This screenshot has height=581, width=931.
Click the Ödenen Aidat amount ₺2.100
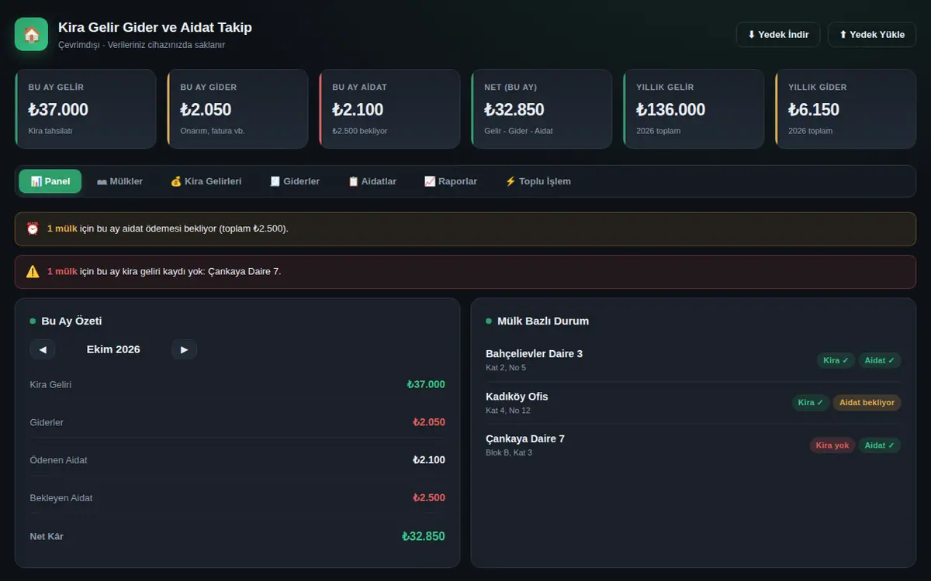(x=429, y=460)
